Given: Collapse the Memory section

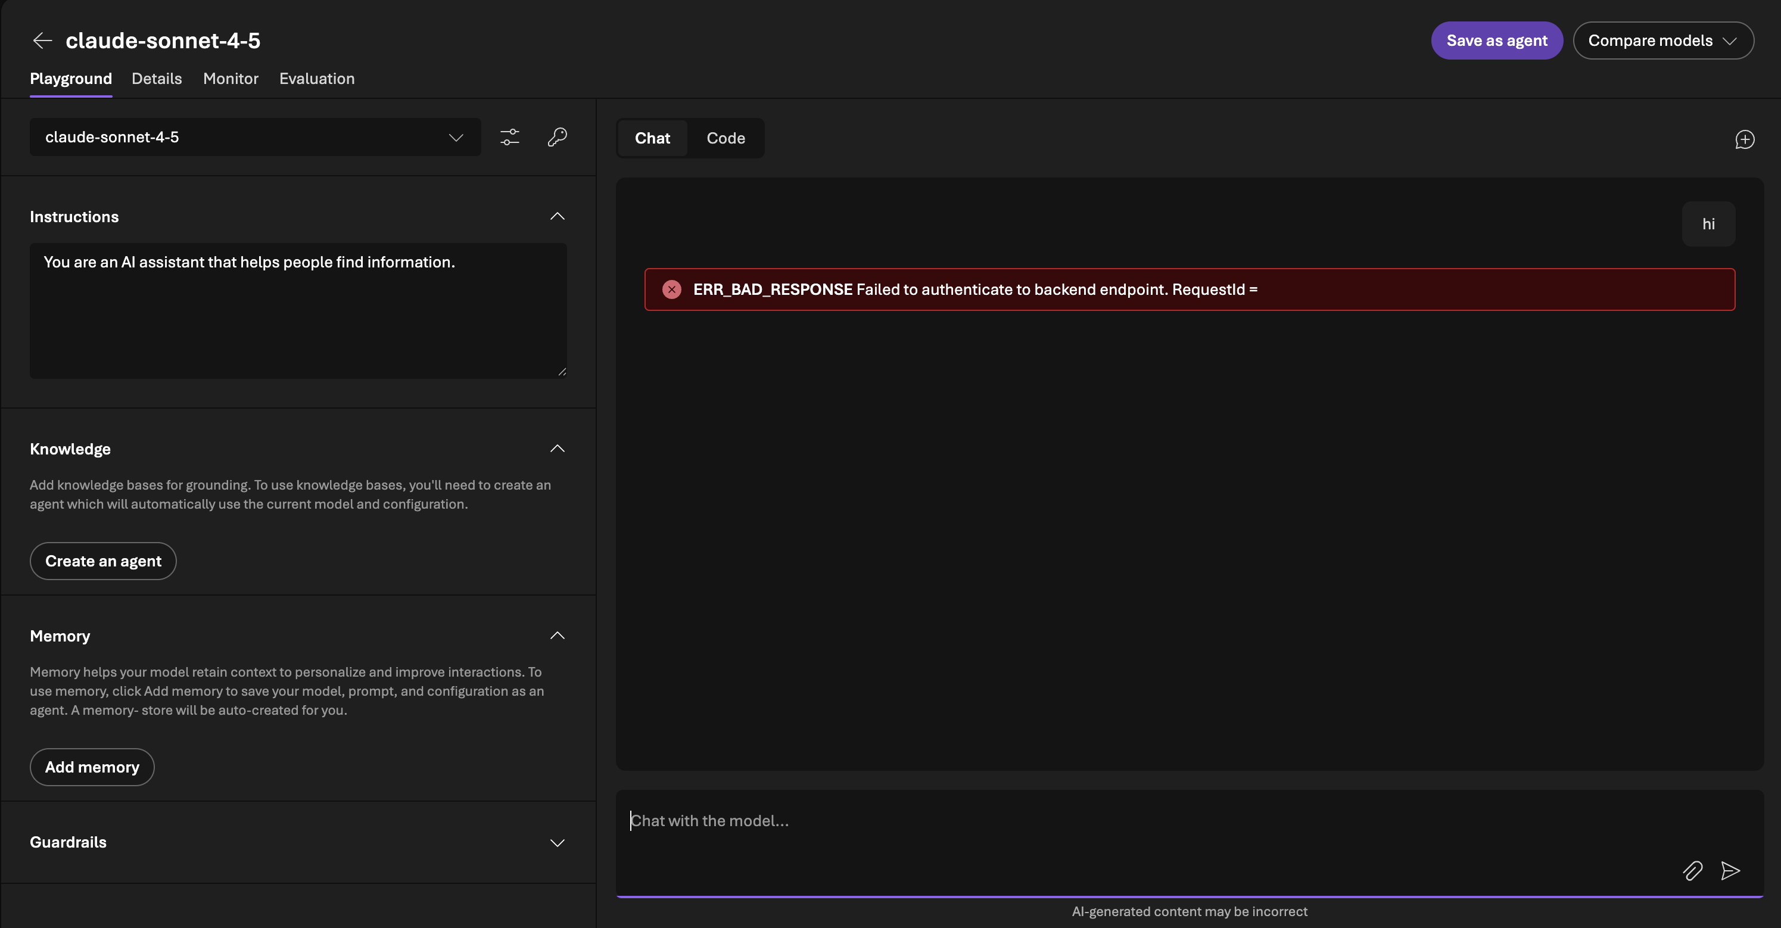Looking at the screenshot, I should coord(558,636).
